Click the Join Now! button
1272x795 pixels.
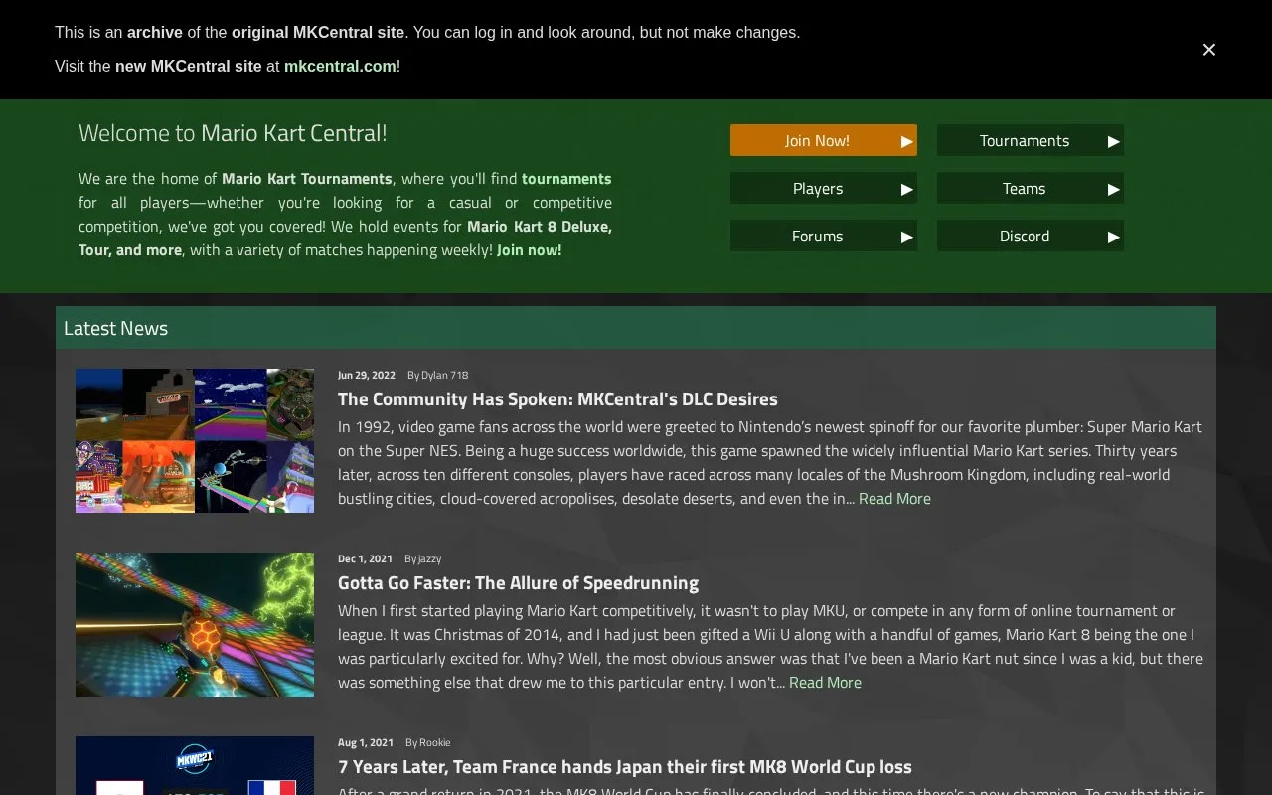823,140
